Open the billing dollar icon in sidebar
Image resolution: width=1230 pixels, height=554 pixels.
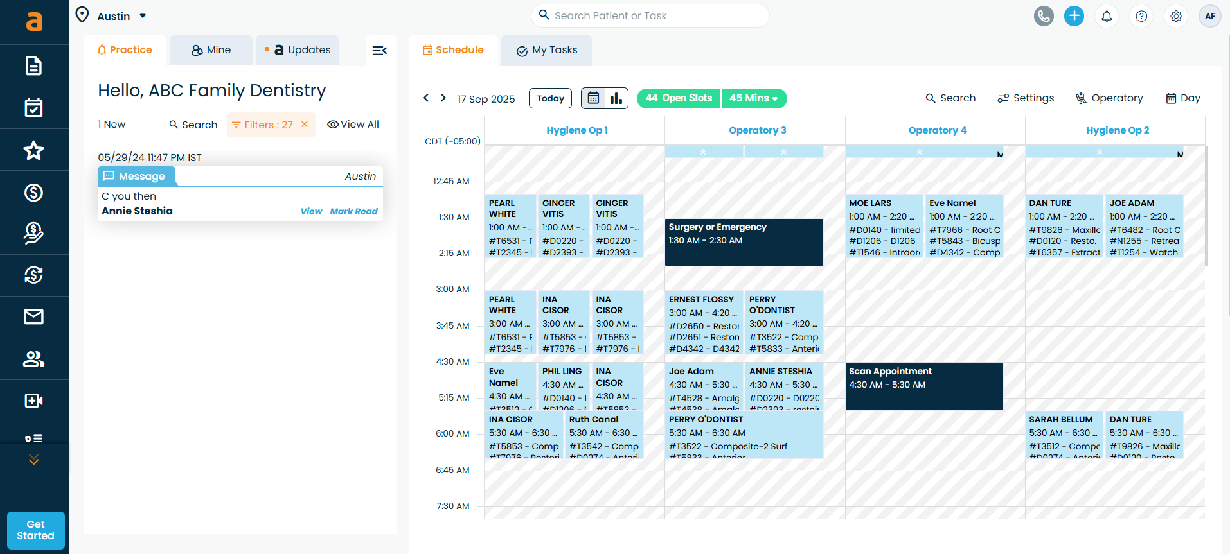(x=33, y=192)
